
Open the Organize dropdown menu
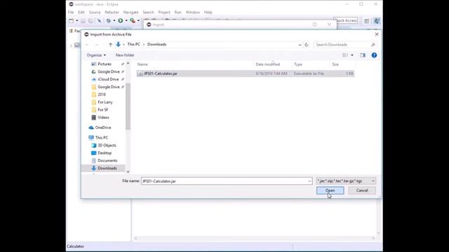pos(96,55)
